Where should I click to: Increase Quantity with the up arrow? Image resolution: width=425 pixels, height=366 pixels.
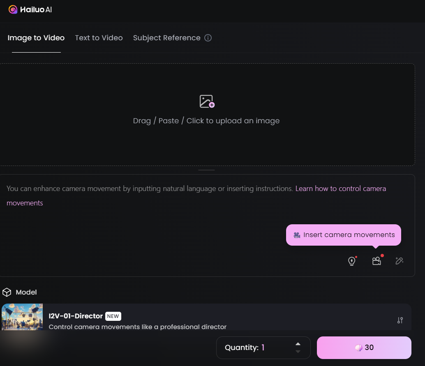pos(298,344)
